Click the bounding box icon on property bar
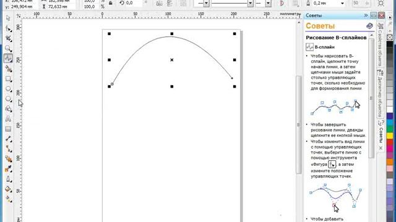396x222 pixels. [x=381, y=3]
